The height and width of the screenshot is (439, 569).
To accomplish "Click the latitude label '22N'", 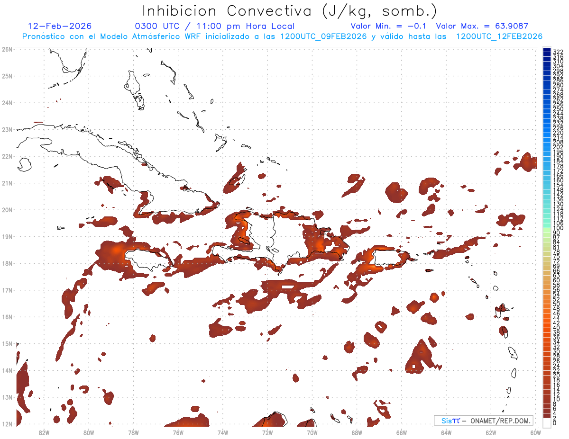I will pyautogui.click(x=7, y=156).
